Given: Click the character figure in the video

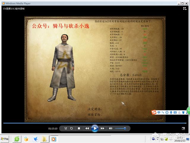Looking at the screenshot, I should pos(62,68).
